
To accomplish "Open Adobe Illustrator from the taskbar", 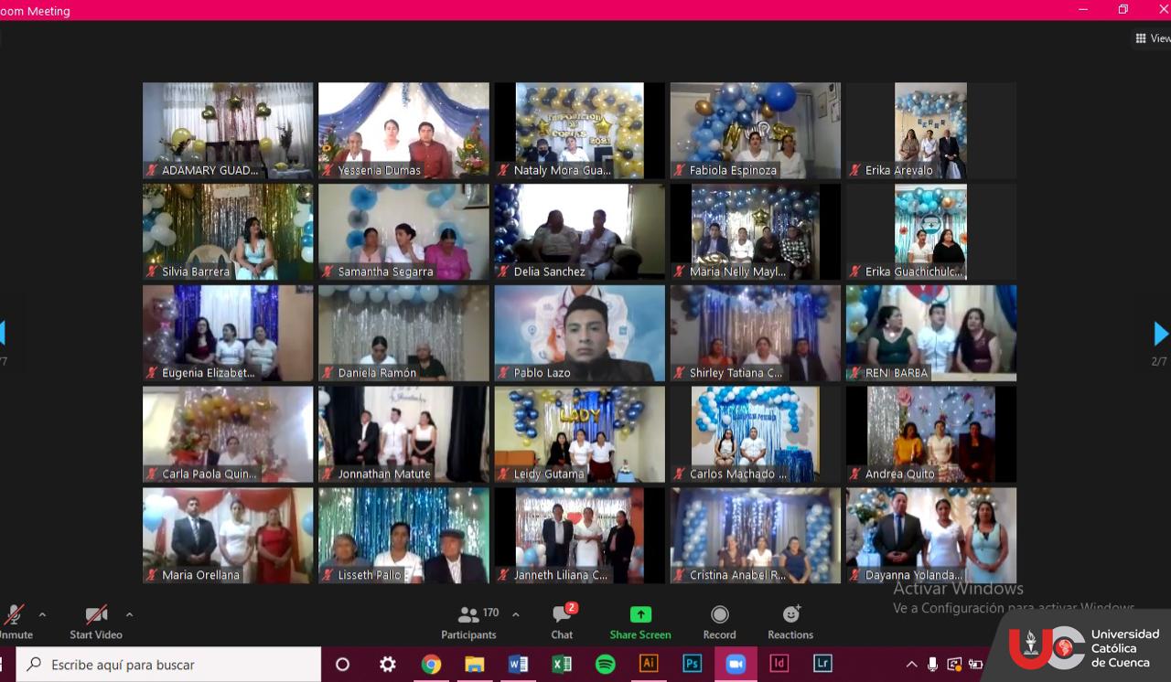I will click(649, 665).
